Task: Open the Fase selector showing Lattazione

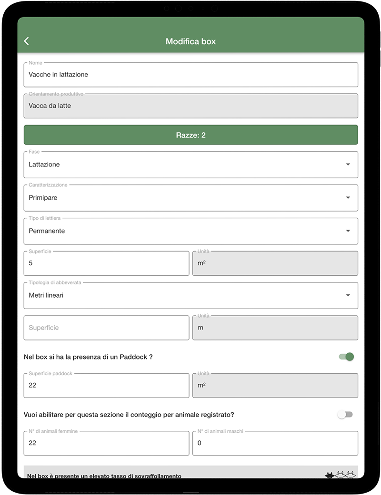Action: [190, 164]
